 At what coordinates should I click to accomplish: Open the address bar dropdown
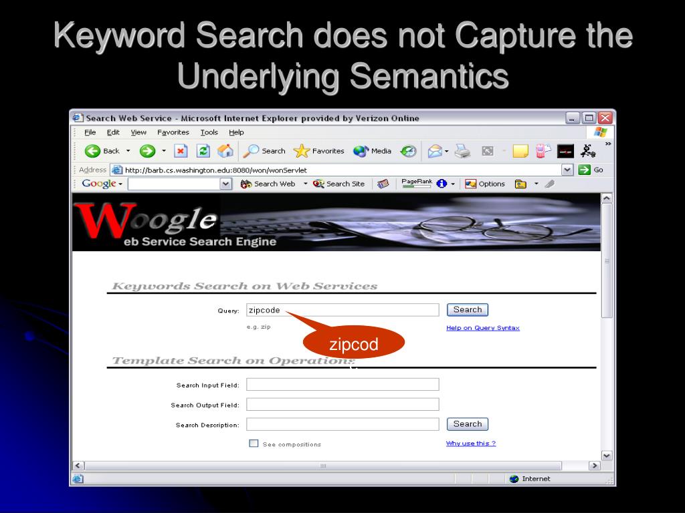(x=567, y=170)
